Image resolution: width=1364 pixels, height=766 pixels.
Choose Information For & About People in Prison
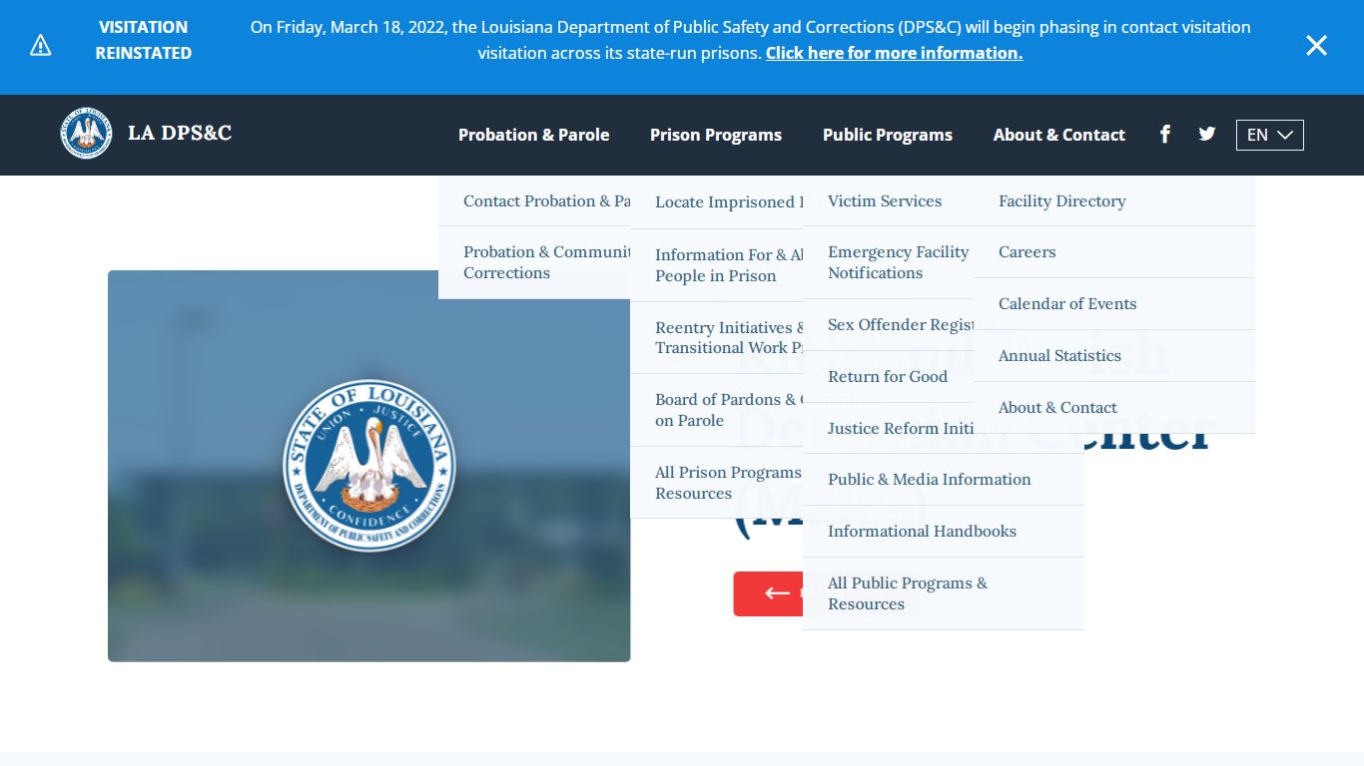pos(716,265)
